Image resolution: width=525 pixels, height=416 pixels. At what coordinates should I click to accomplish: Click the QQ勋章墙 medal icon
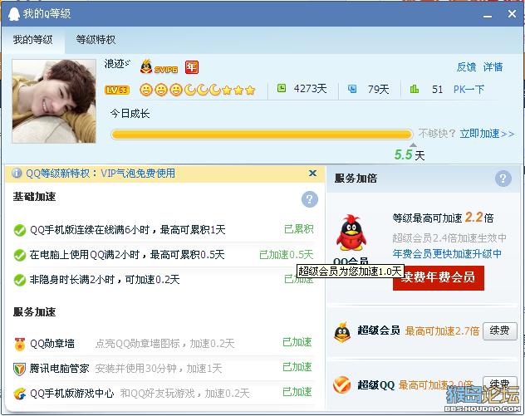19,344
